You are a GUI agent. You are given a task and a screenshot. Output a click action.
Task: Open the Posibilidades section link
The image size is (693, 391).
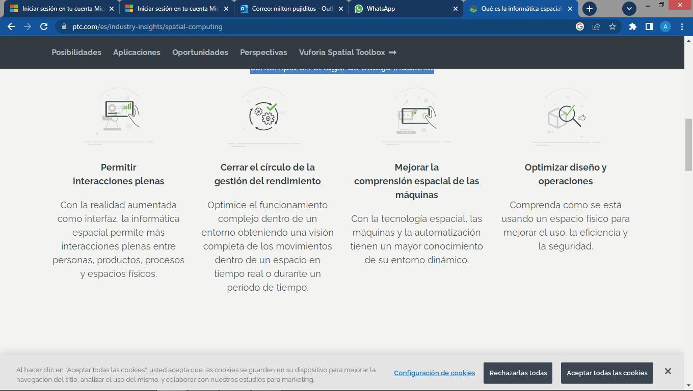pos(76,52)
